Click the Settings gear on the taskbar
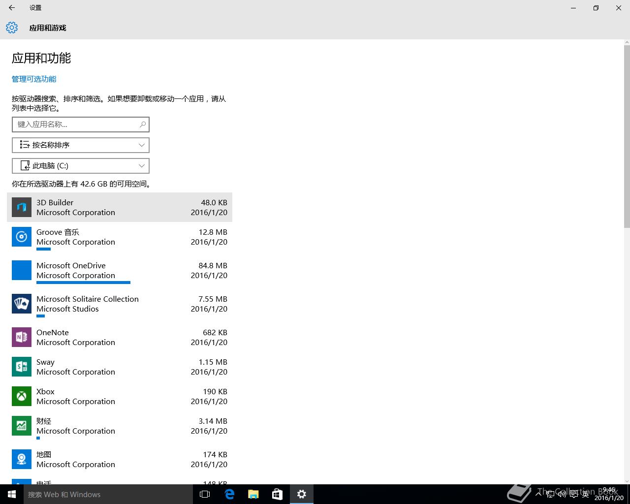Image resolution: width=630 pixels, height=504 pixels. tap(302, 494)
